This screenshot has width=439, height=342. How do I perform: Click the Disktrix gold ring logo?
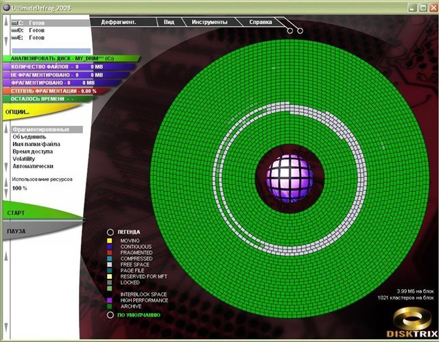[x=412, y=319]
